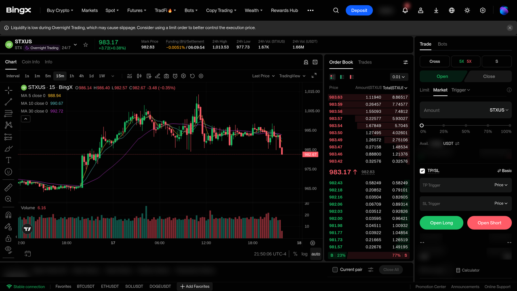Click the Open Long button
The height and width of the screenshot is (291, 517).
tap(441, 223)
